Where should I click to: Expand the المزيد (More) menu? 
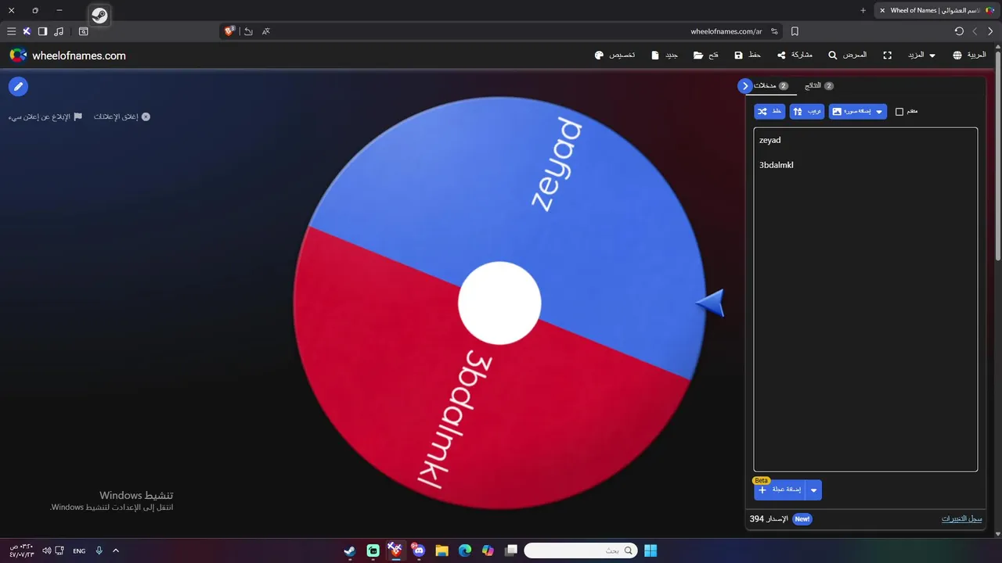[921, 56]
